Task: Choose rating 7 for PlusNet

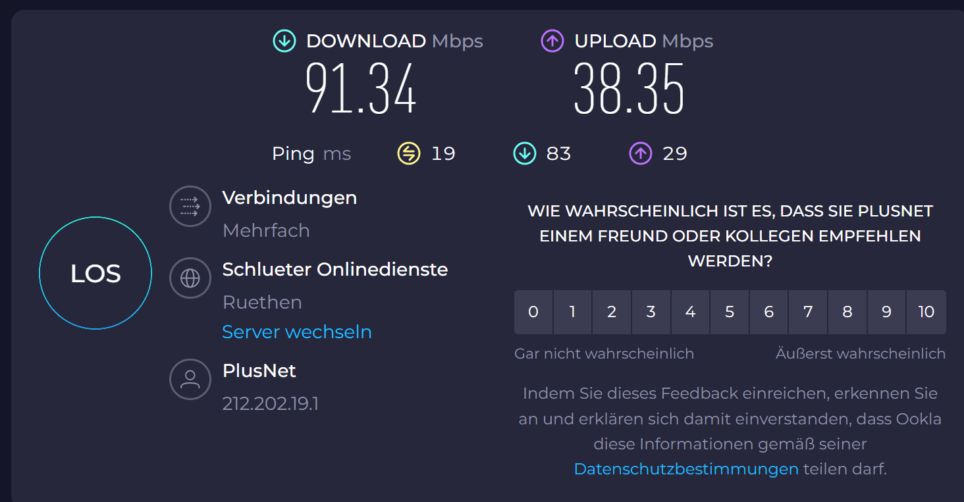Action: click(808, 312)
